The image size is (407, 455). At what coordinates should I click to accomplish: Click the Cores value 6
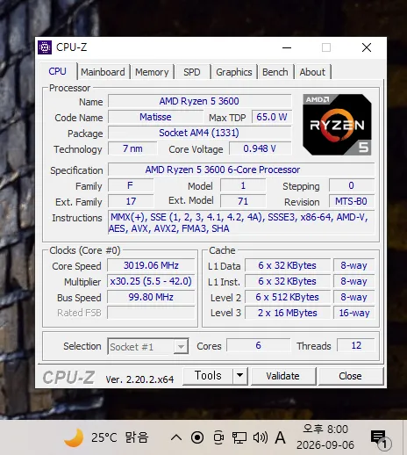tap(258, 345)
